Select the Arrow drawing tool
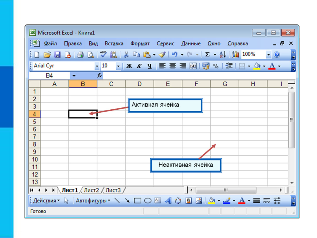 (x=127, y=201)
